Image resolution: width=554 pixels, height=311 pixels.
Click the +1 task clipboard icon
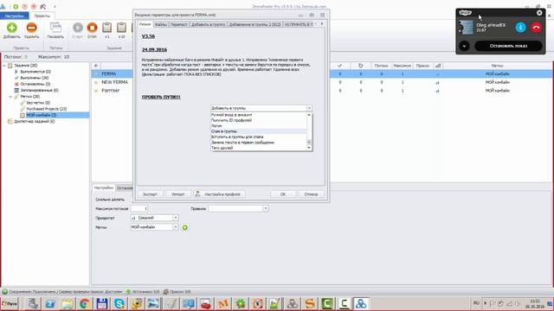coord(107,28)
